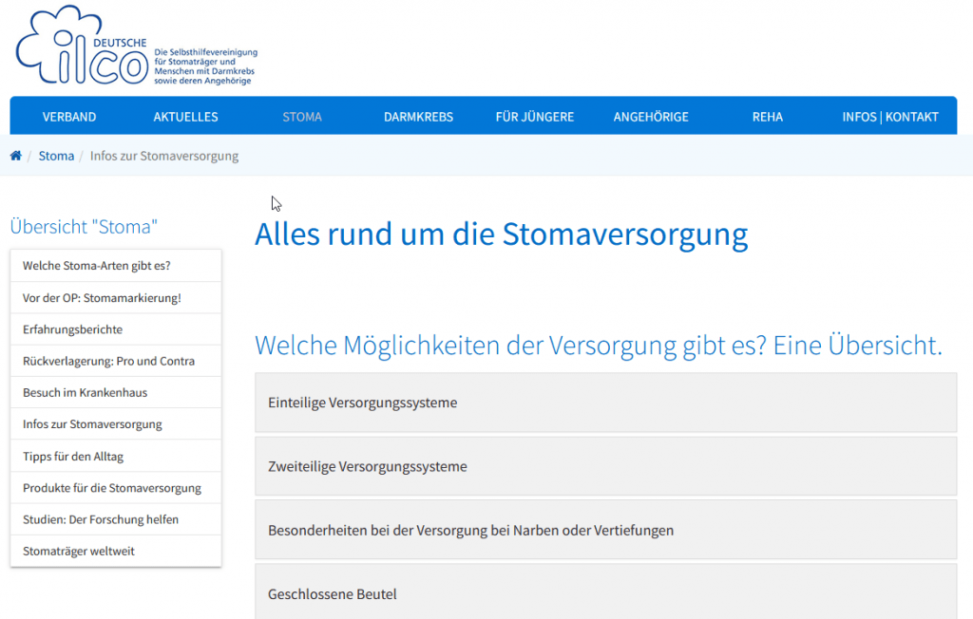Click the Deutsche ILCO logo
Image resolution: width=973 pixels, height=619 pixels.
point(86,47)
